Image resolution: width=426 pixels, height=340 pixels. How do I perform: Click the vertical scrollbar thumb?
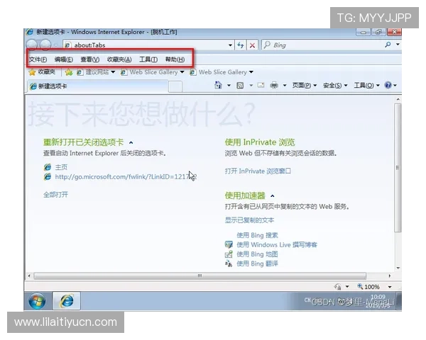coord(398,168)
